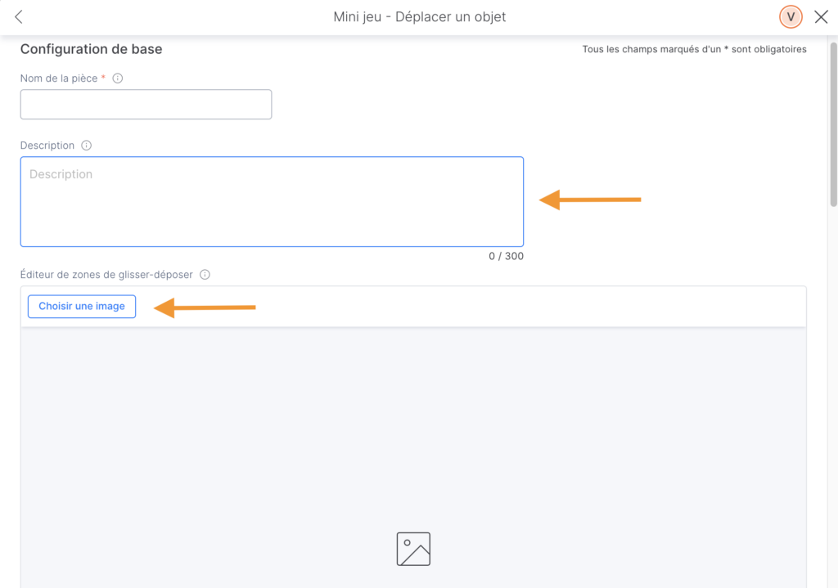The height and width of the screenshot is (588, 838).
Task: Open the V user avatar menu
Action: point(791,17)
